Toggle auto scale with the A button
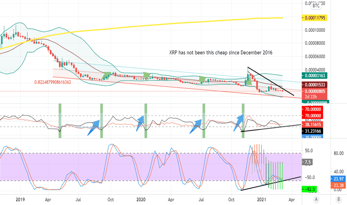Screen dimensions: 347x205 (x=316, y=199)
